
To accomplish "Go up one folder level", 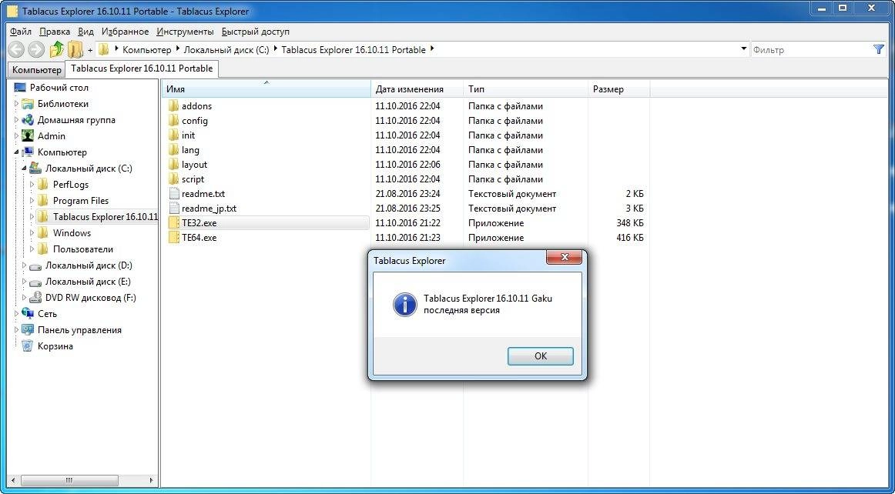I will coord(56,49).
